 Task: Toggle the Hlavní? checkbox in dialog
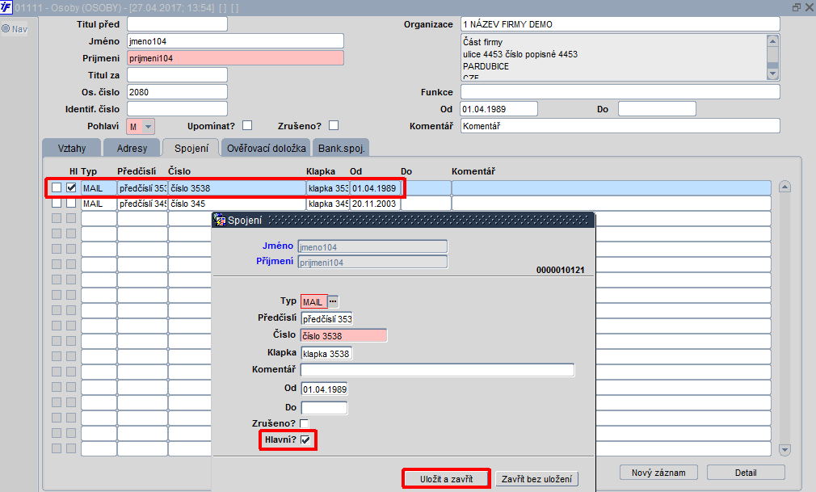tap(305, 440)
